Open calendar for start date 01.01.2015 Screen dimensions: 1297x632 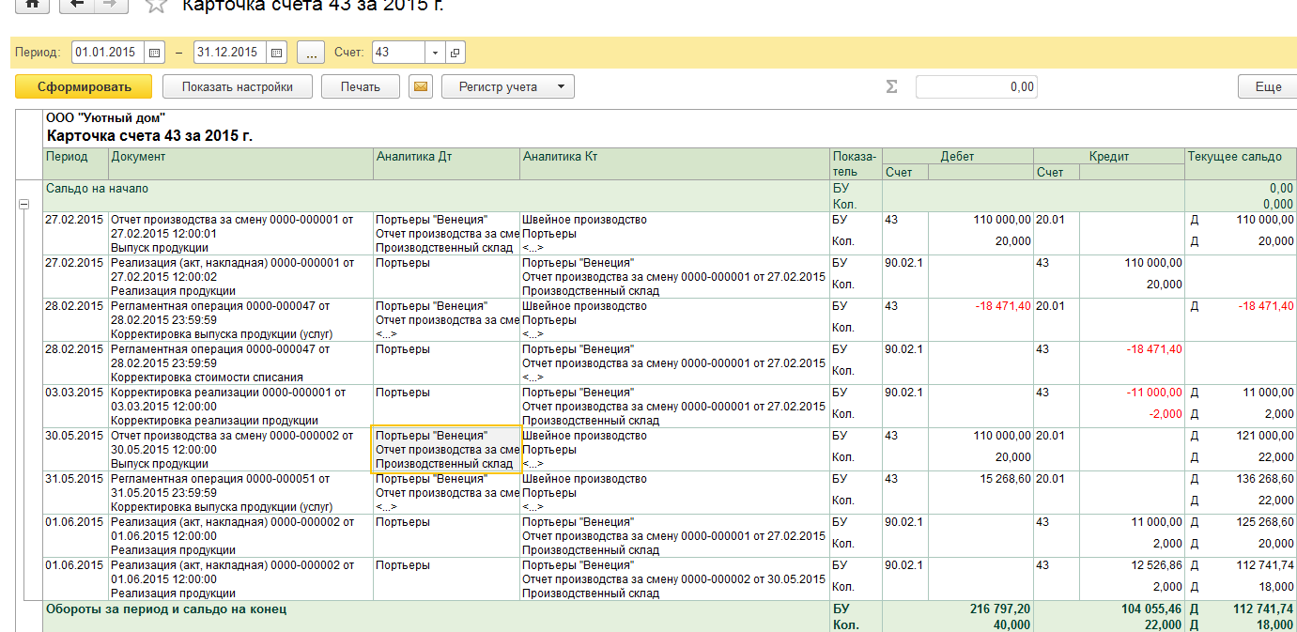[155, 53]
